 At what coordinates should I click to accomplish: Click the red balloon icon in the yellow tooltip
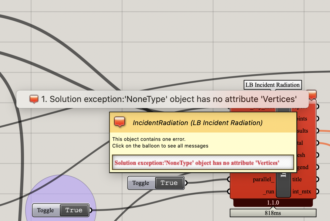[x=120, y=122]
